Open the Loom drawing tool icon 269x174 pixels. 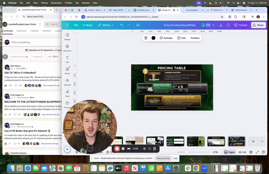point(144,149)
